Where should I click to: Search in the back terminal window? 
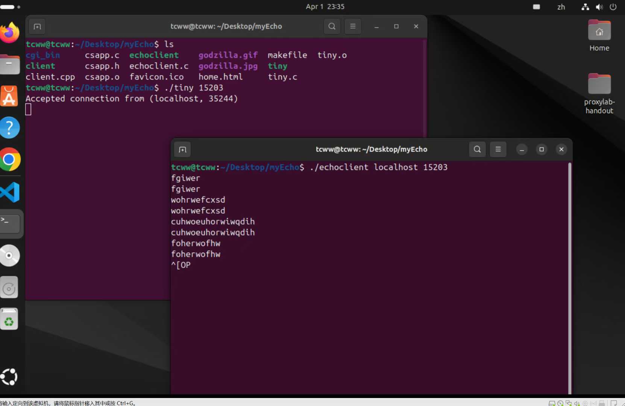[x=332, y=26]
